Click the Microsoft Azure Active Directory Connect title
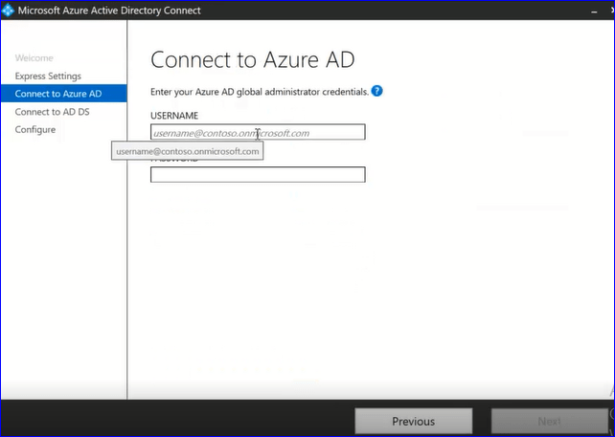Screen dimensions: 615x437 point(109,11)
